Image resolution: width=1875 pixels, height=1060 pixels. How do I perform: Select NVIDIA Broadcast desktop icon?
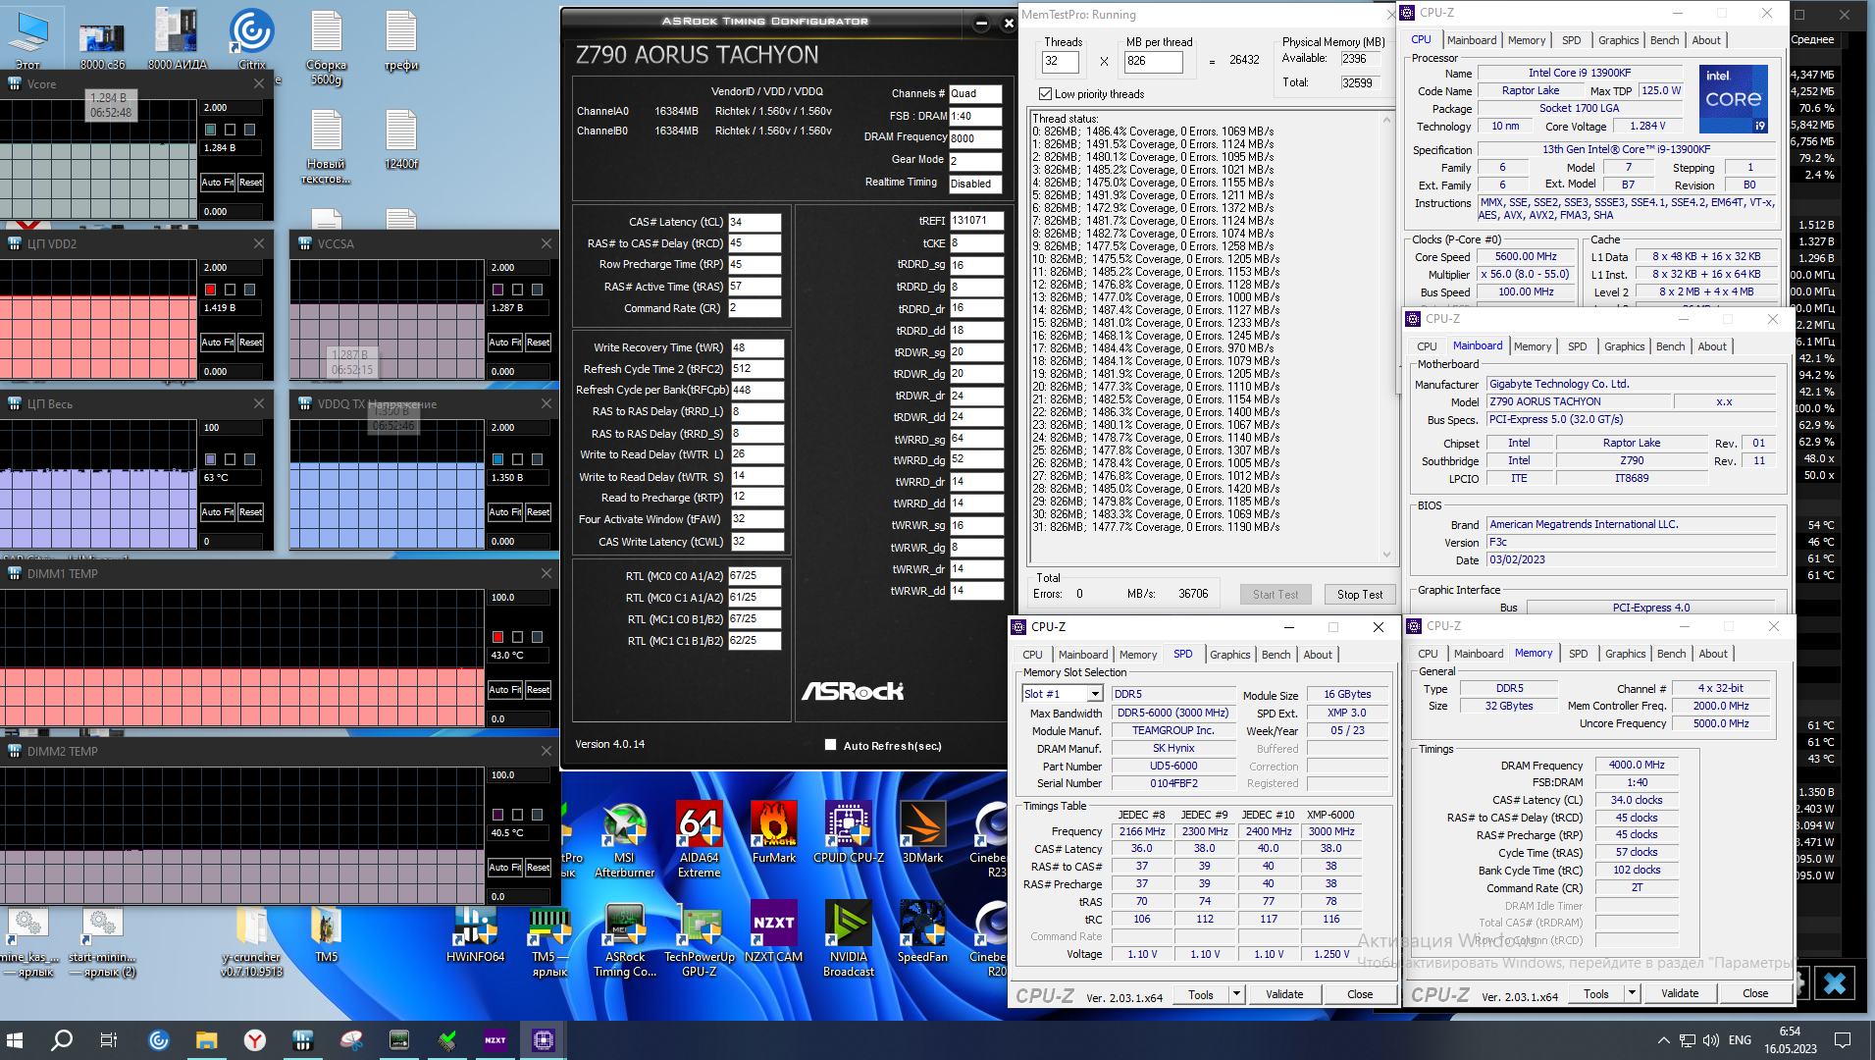coord(848,939)
